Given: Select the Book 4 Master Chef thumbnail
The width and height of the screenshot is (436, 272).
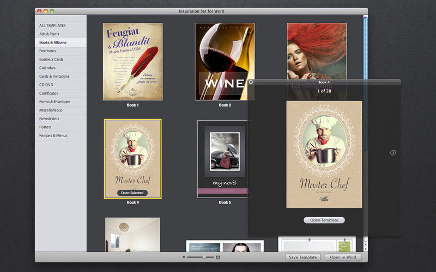Looking at the screenshot, I should (x=133, y=159).
